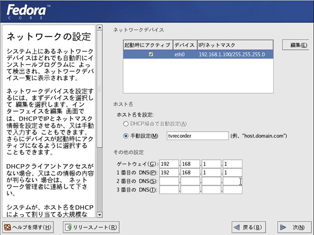314x235 pixels.
Task: Click the release notes document icon
Action: point(69,227)
